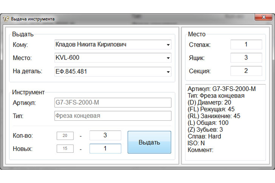
Task: Click the line (Z) Зубьев: 3
Action: point(205,130)
